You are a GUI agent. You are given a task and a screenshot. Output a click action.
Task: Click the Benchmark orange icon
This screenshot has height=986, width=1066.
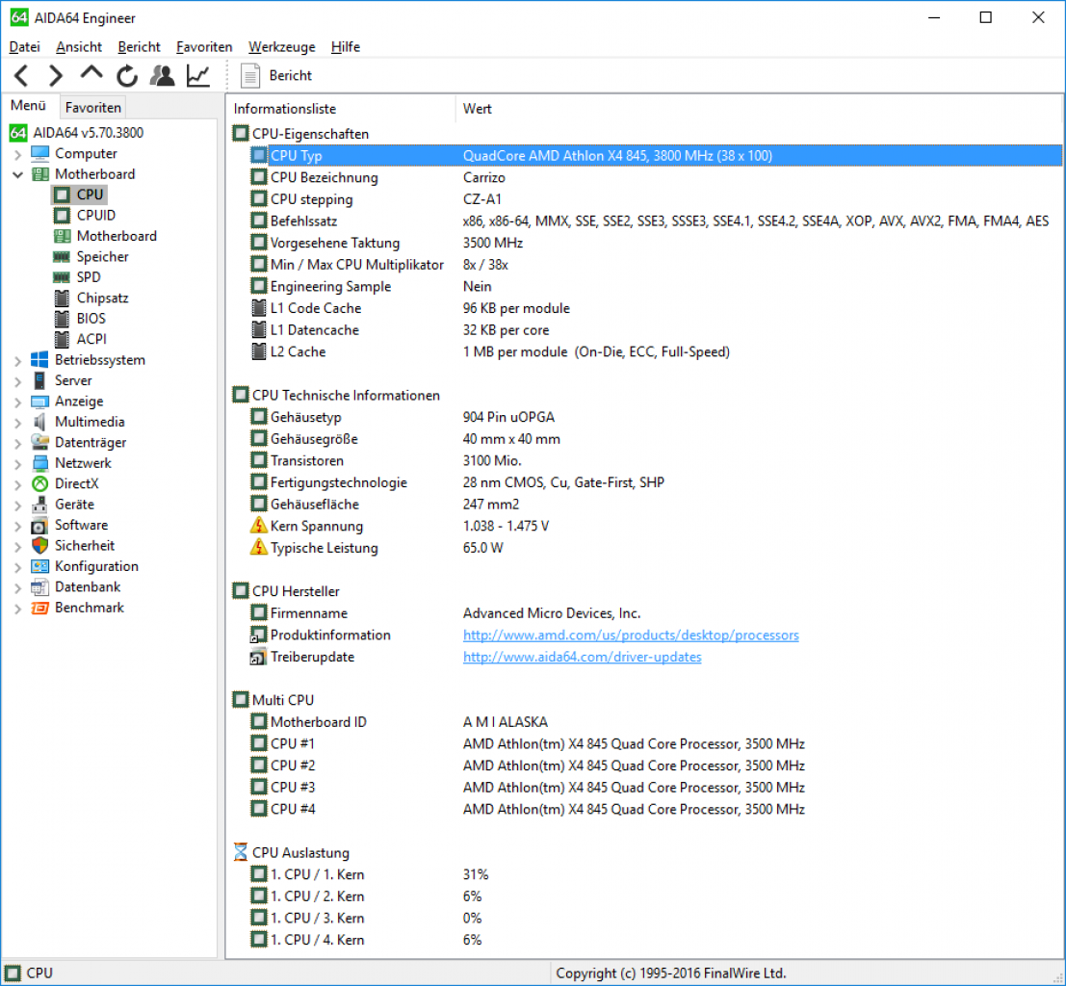[x=39, y=608]
